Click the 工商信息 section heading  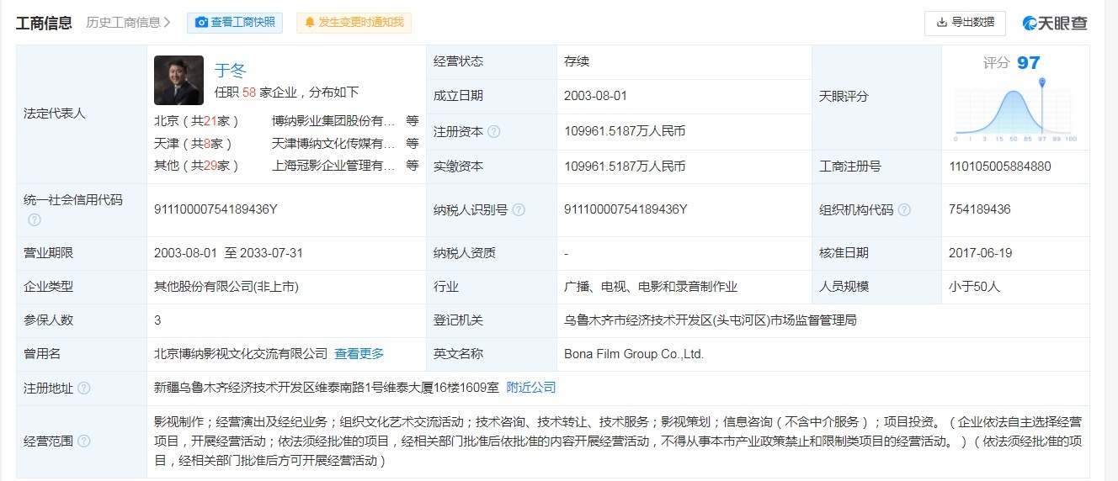(44, 23)
